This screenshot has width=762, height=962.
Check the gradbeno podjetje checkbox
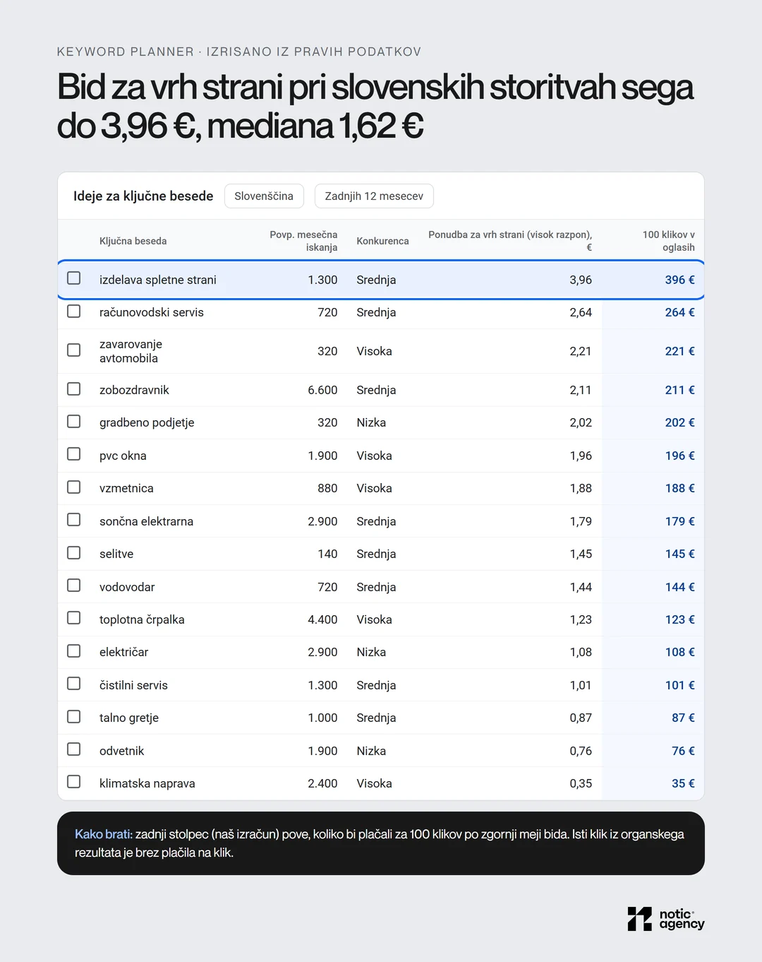(x=73, y=422)
